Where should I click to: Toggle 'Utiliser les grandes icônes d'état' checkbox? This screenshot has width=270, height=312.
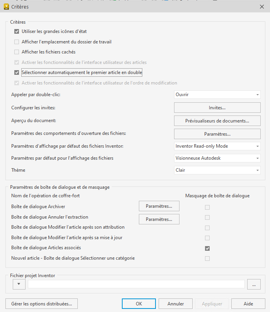point(17,31)
